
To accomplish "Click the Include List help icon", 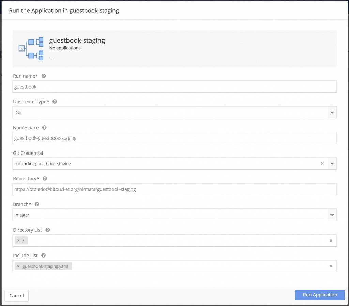I will tap(44, 256).
